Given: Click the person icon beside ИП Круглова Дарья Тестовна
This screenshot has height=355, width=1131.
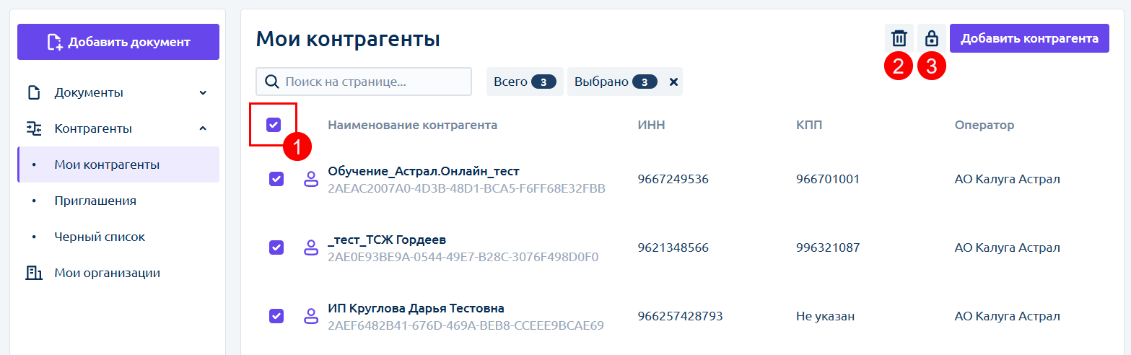Looking at the screenshot, I should 311,316.
